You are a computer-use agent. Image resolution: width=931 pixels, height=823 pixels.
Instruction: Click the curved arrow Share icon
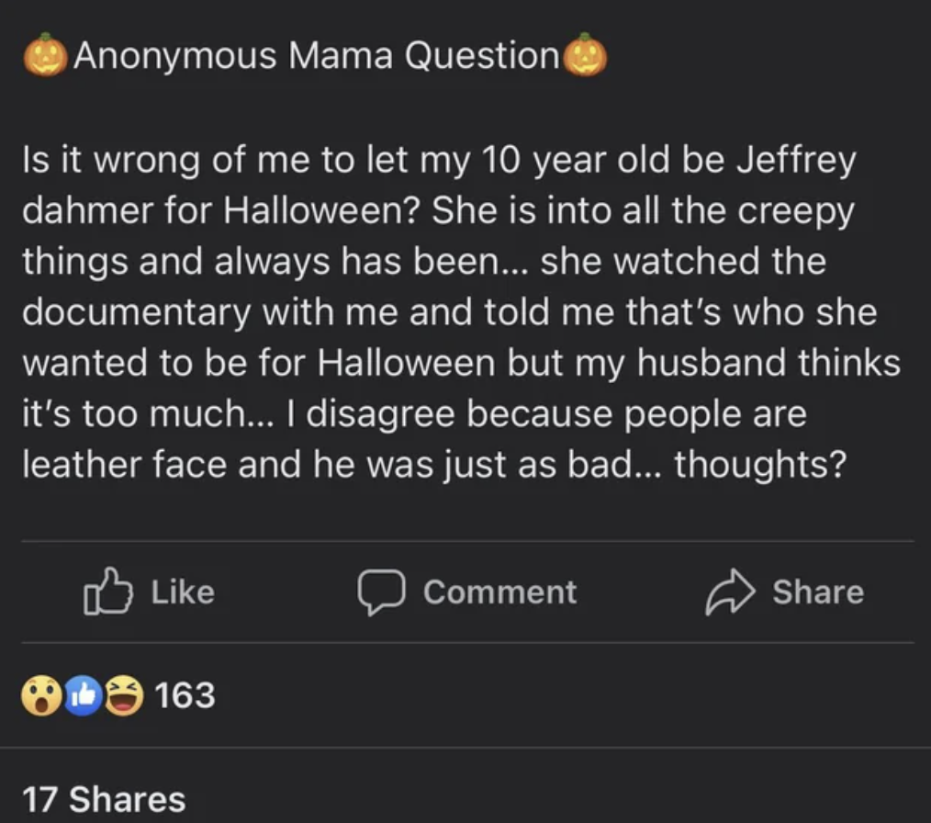728,592
